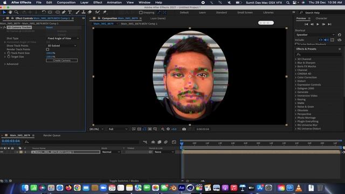Select the Rectangle shape tool

[x=58, y=12]
